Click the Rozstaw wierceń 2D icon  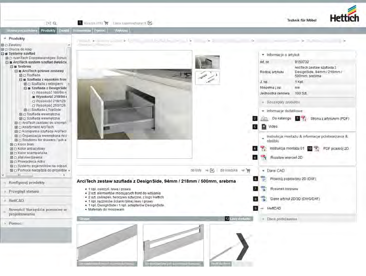point(263,158)
